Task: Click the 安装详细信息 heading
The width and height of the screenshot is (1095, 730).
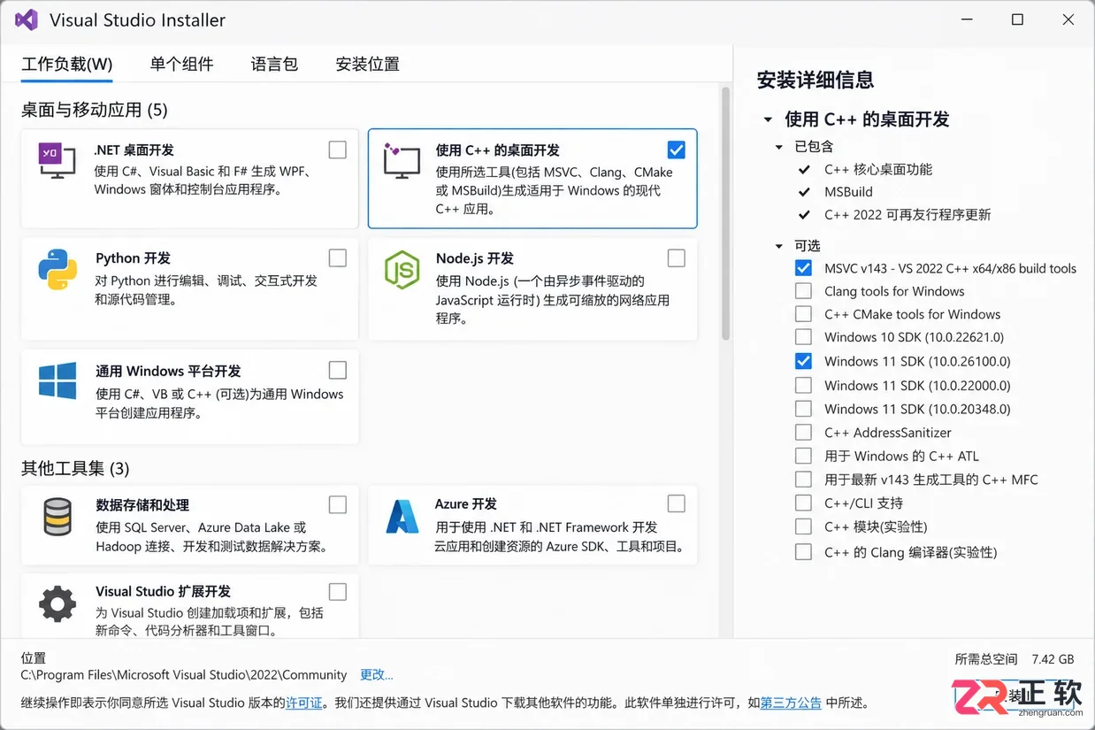Action: (816, 80)
